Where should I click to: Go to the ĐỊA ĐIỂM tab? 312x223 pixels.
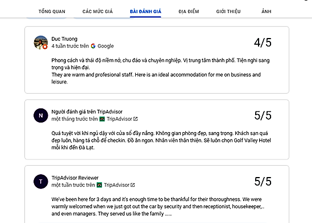189,11
